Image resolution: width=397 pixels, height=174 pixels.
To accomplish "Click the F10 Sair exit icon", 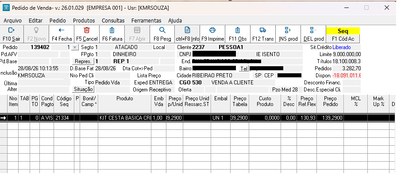I will tap(12, 30).
